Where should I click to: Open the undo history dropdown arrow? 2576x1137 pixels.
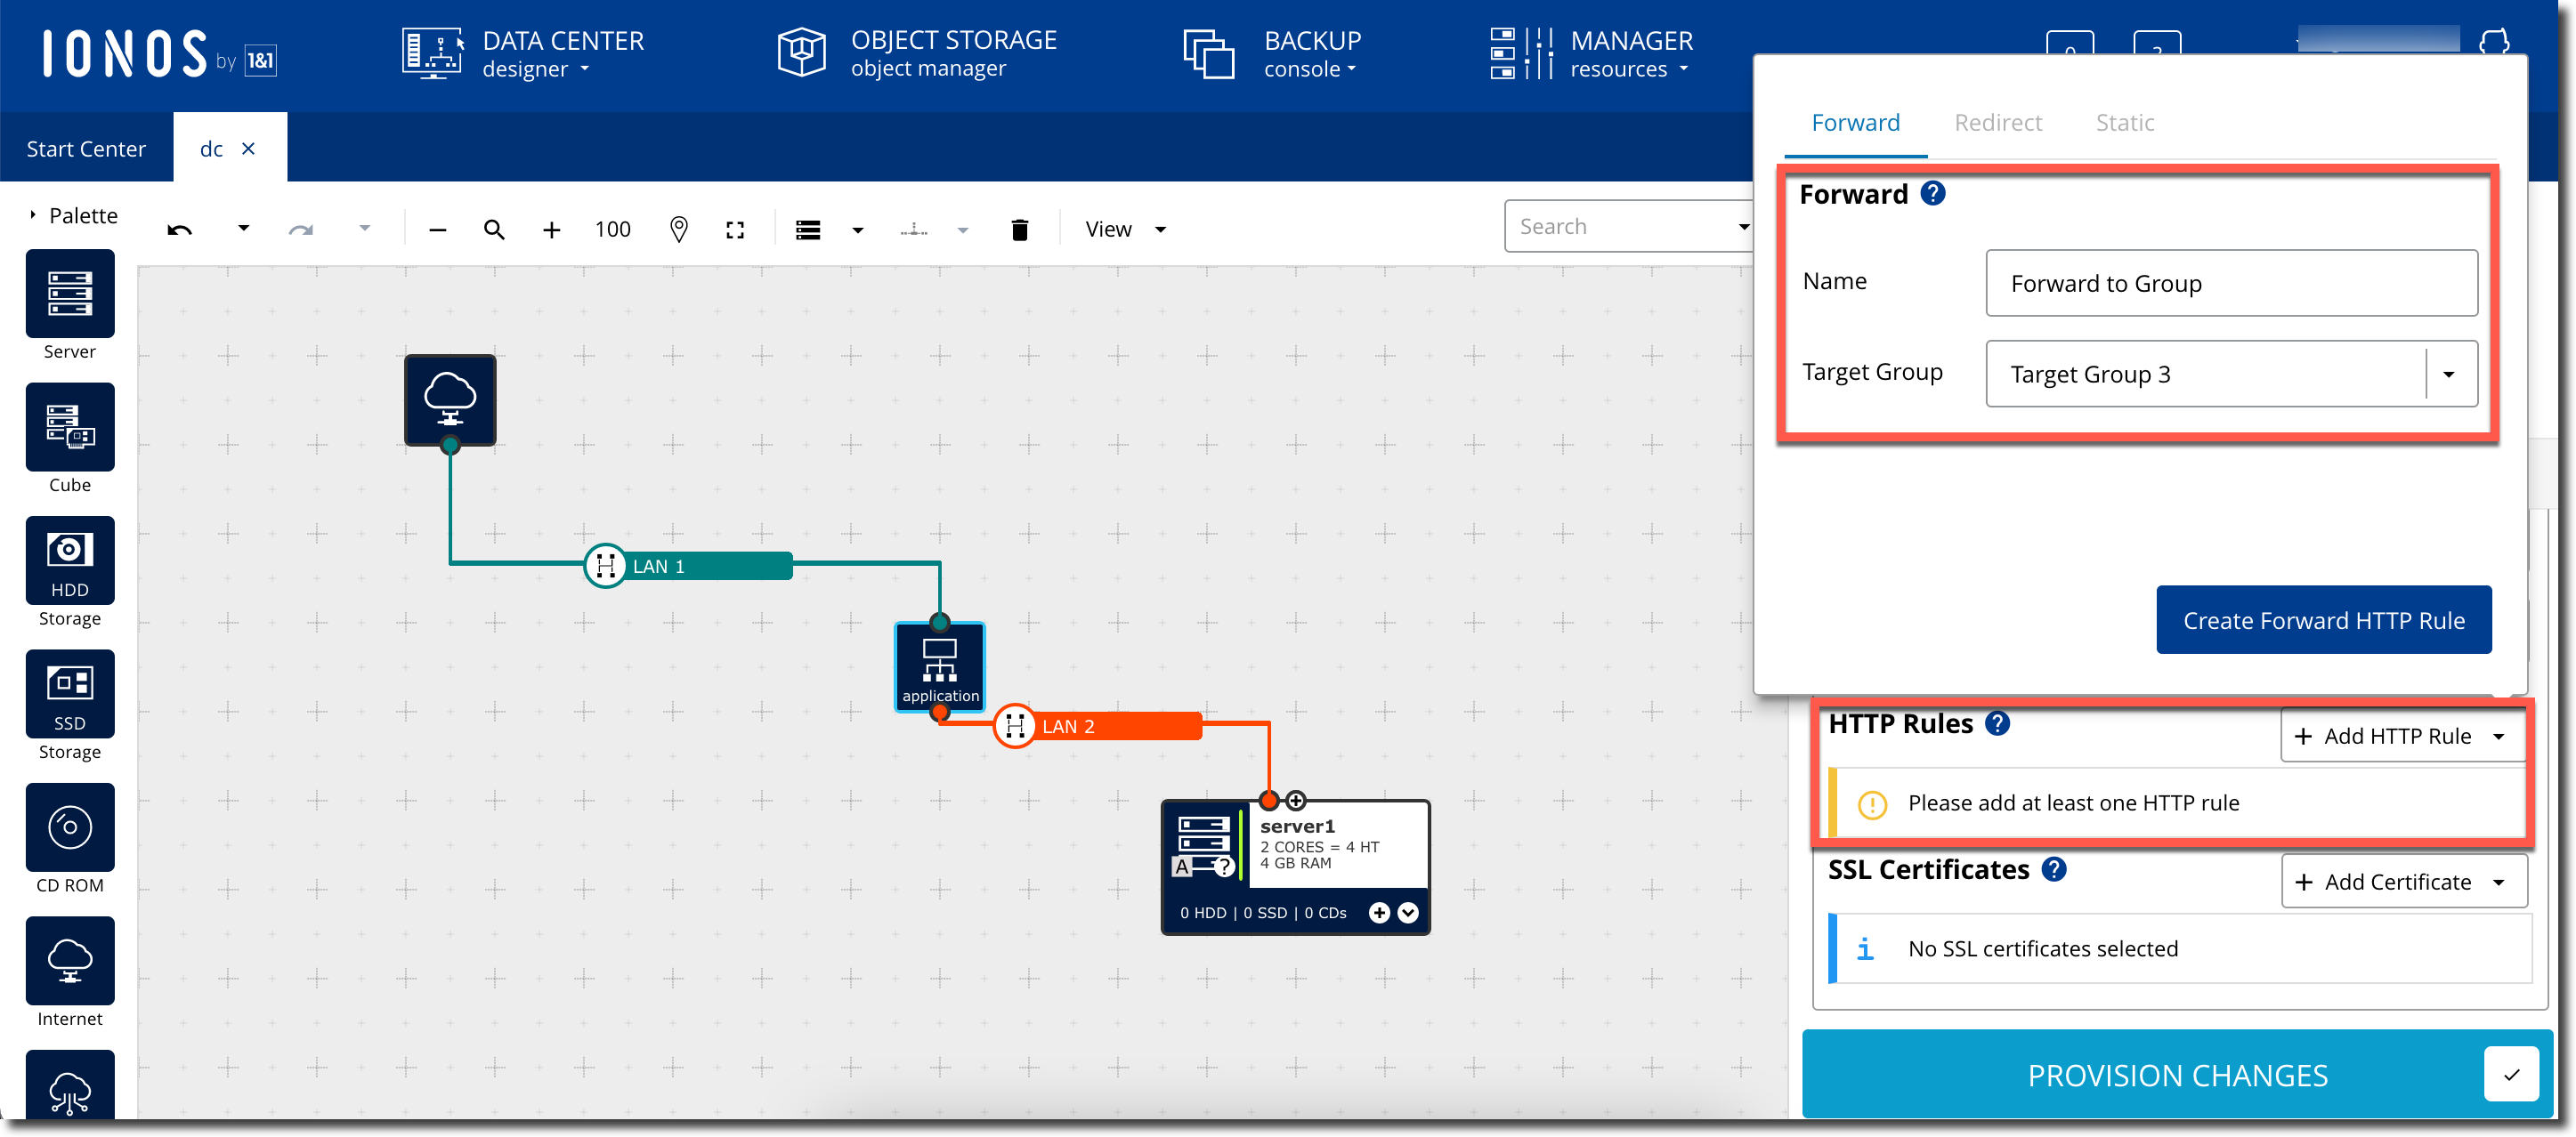243,229
